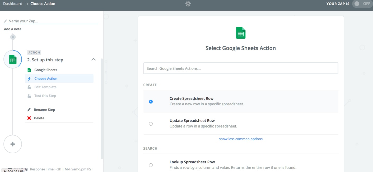The height and width of the screenshot is (172, 373).
Task: Click the Choose Action breadcrumb text
Action: click(x=43, y=4)
